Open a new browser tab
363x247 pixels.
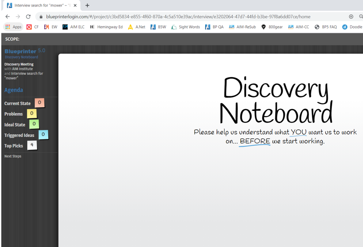pos(87,5)
